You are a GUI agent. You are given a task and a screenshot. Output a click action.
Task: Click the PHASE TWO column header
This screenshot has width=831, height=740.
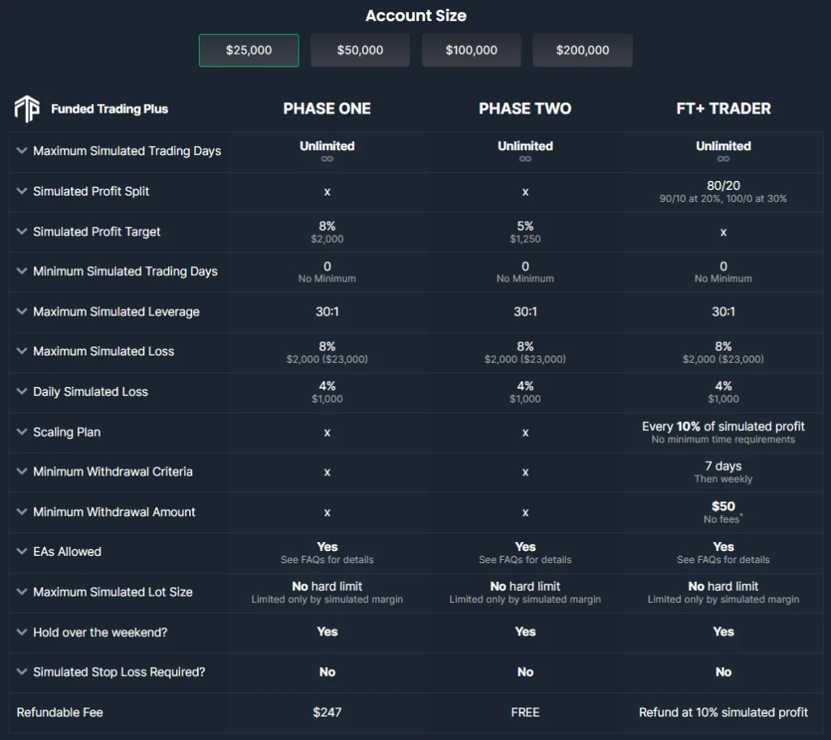click(x=525, y=109)
